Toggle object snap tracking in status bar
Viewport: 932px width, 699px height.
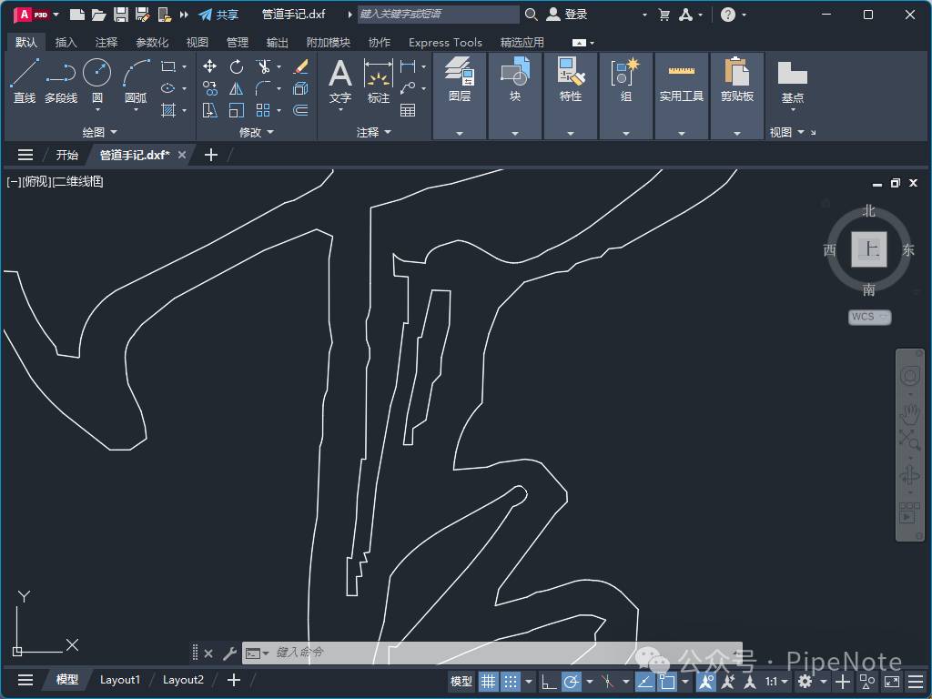pos(644,681)
